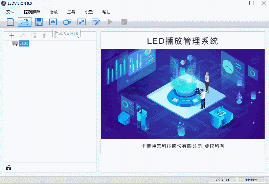Open the 帮助 menu
Viewport: 269px width, 184px height.
[106, 12]
